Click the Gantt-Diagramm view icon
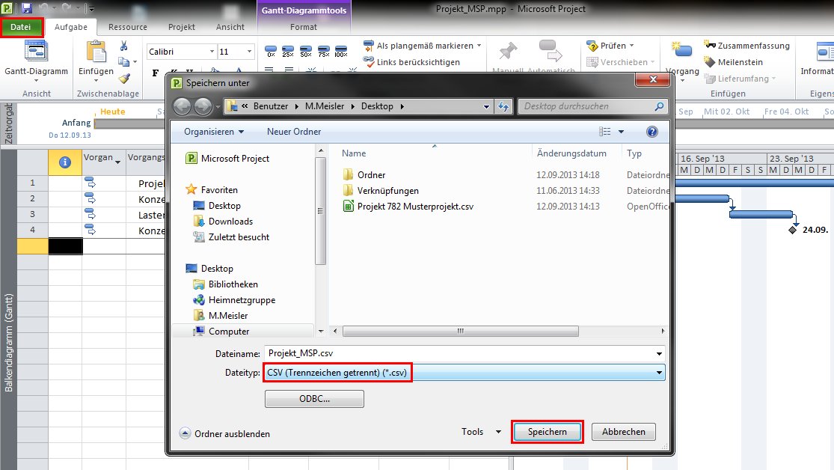Viewport: 834px width, 470px height. point(36,52)
